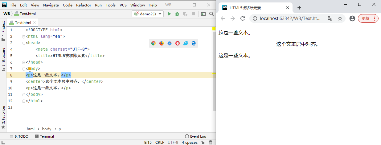Select the Text.html editor tab
Screen dimensions: 381x145
coord(23,23)
